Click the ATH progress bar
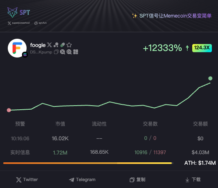The height and width of the screenshot is (188, 218). coord(88,163)
